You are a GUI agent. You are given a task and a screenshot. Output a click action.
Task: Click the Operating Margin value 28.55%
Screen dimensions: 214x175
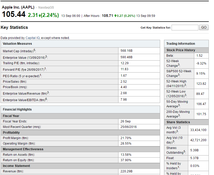point(126,144)
